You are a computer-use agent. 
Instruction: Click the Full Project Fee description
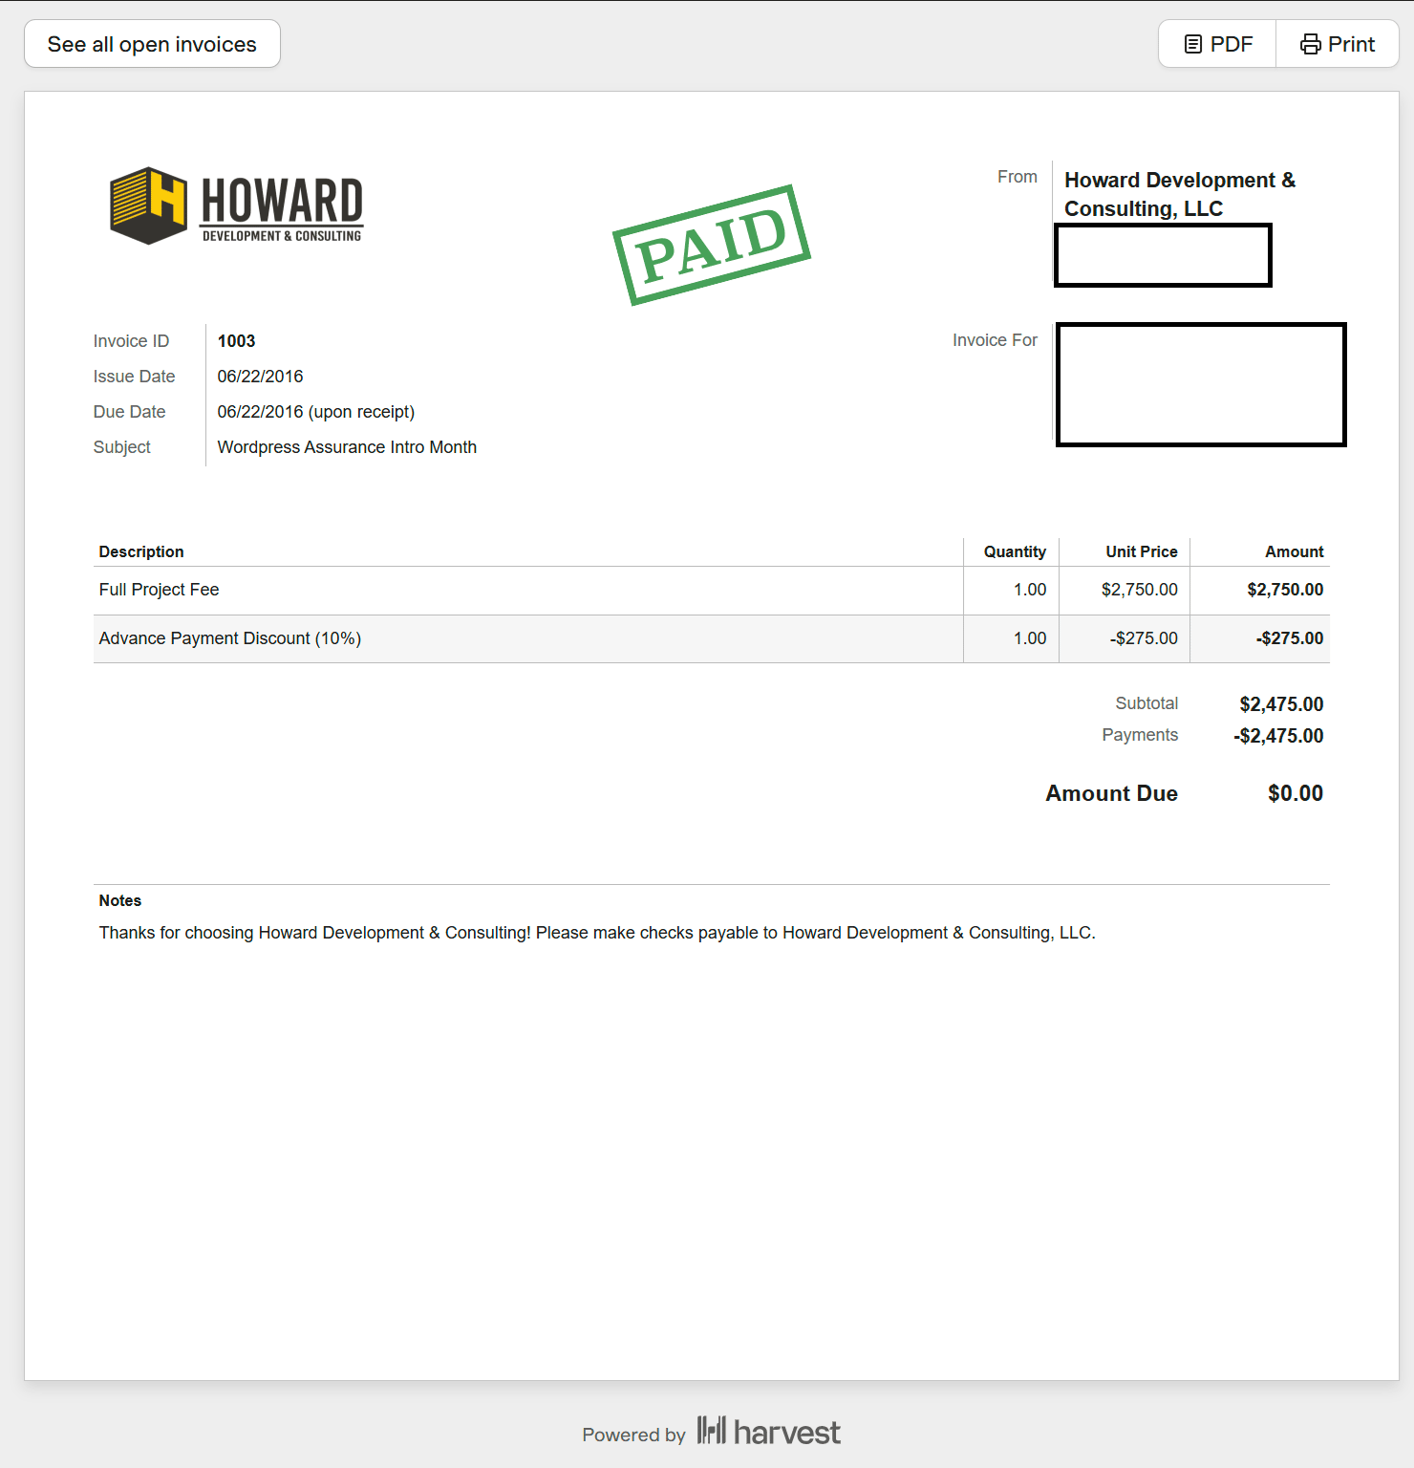[x=159, y=590]
